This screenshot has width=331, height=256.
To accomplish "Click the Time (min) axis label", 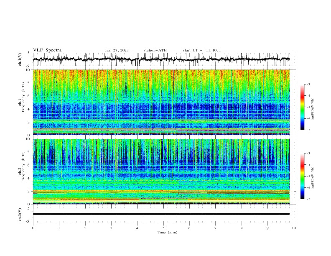I will click(x=167, y=232).
